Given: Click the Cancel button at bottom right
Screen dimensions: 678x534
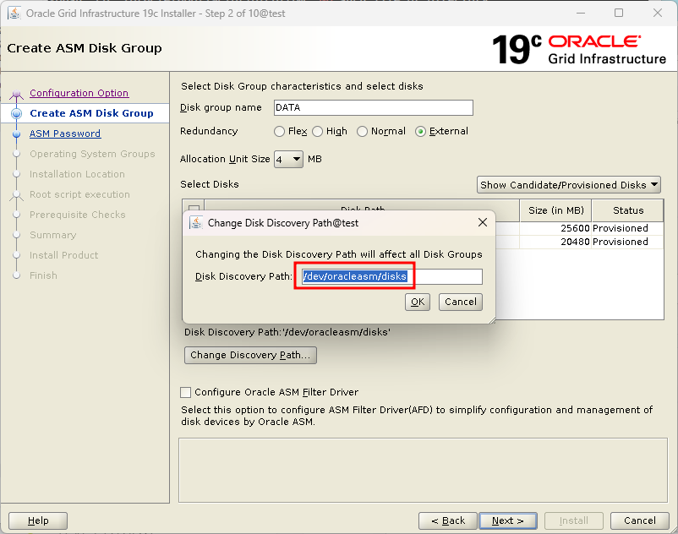Looking at the screenshot, I should [x=639, y=520].
